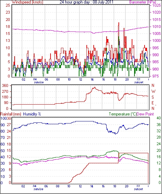Click the W compass direction label
Viewport: 162px width, 194px height.
coord(153,91)
